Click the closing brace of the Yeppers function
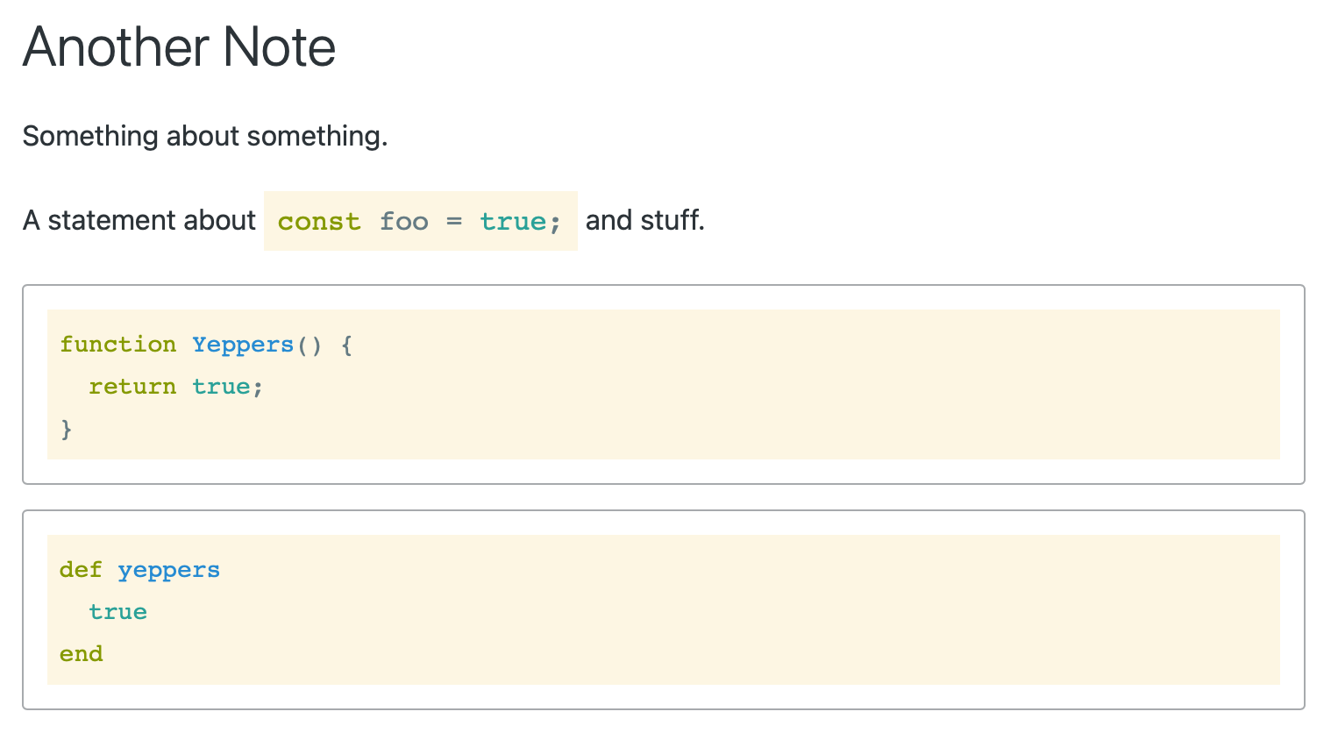The height and width of the screenshot is (733, 1338). coord(66,430)
